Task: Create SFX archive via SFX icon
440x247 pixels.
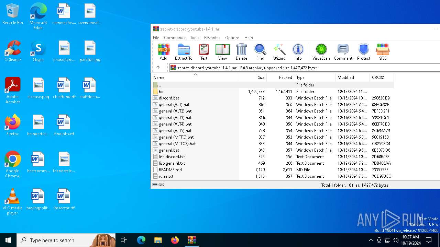Action: click(x=383, y=52)
